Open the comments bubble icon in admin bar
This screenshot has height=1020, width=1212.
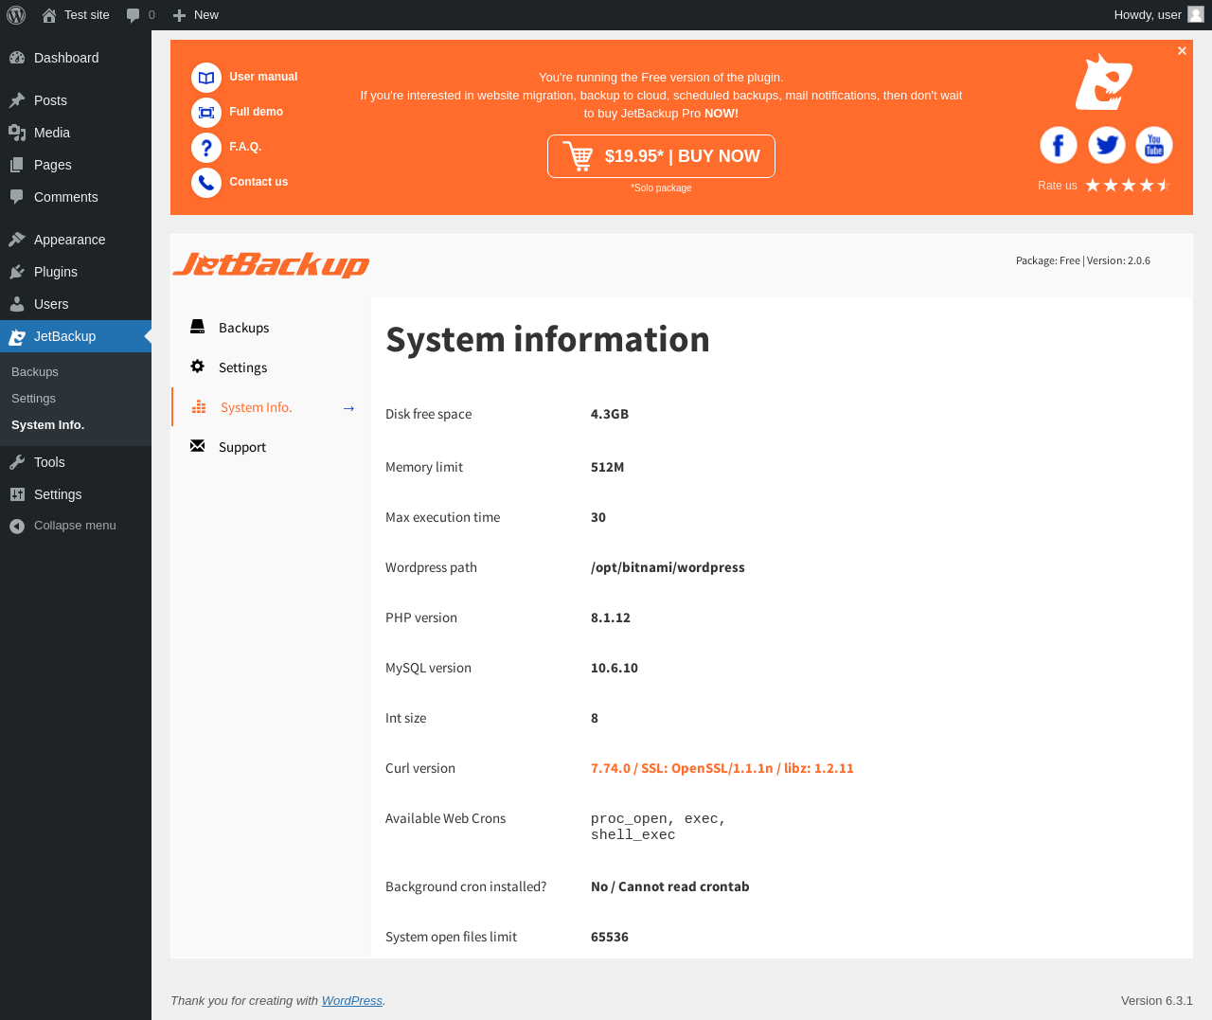pos(134,15)
